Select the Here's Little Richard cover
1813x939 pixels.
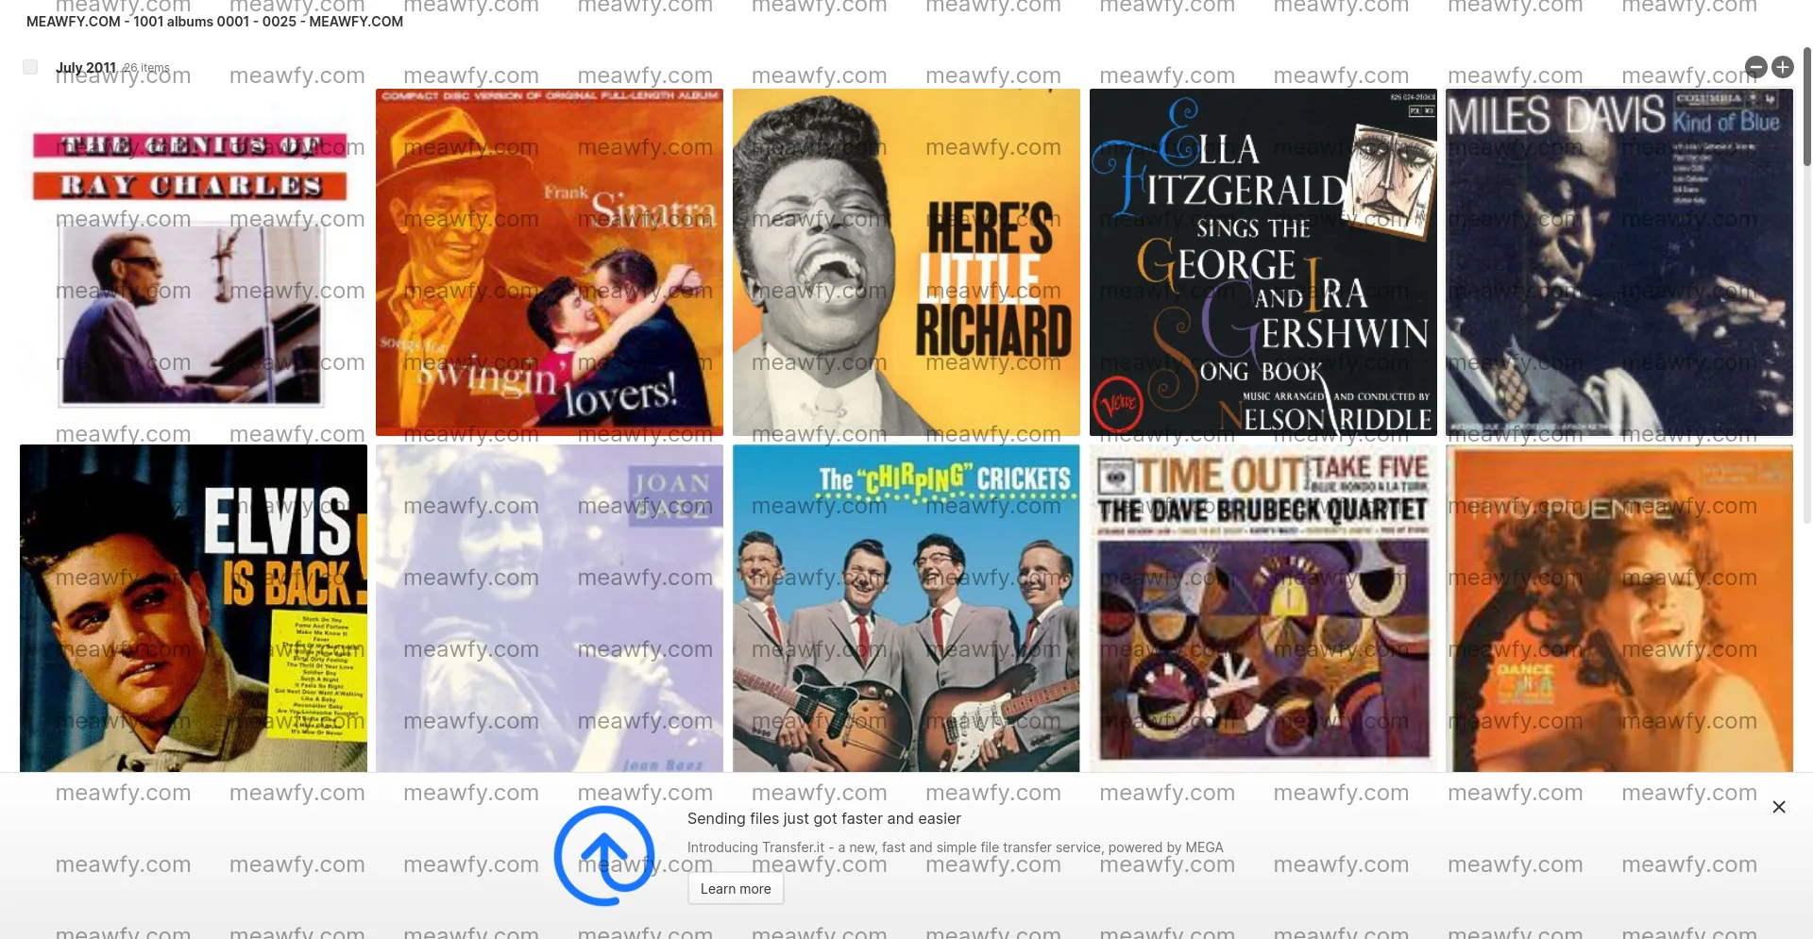pos(906,262)
